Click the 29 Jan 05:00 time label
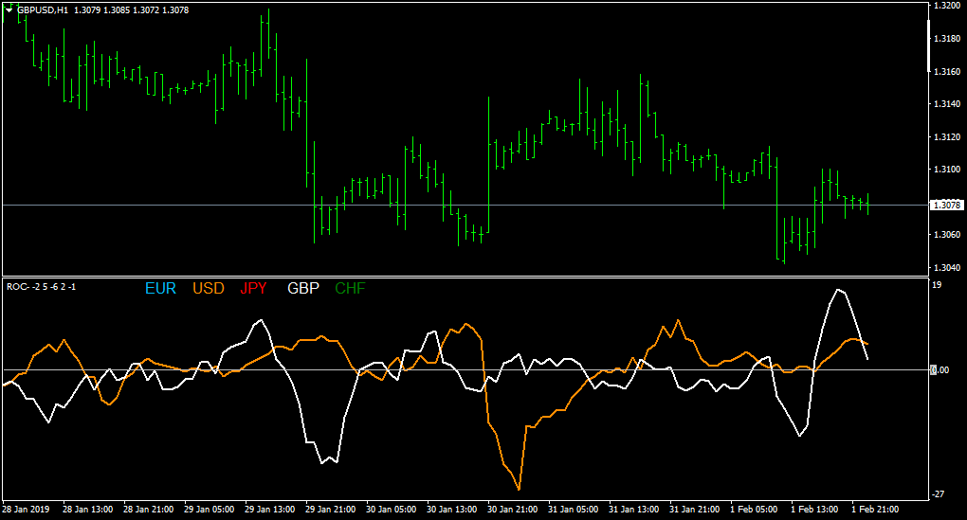This screenshot has height=520, width=967. (210, 510)
